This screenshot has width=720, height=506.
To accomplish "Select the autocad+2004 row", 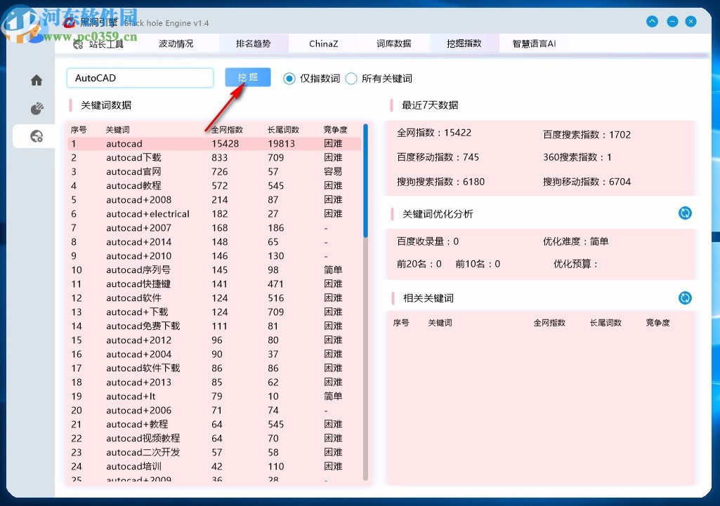I will pyautogui.click(x=215, y=354).
